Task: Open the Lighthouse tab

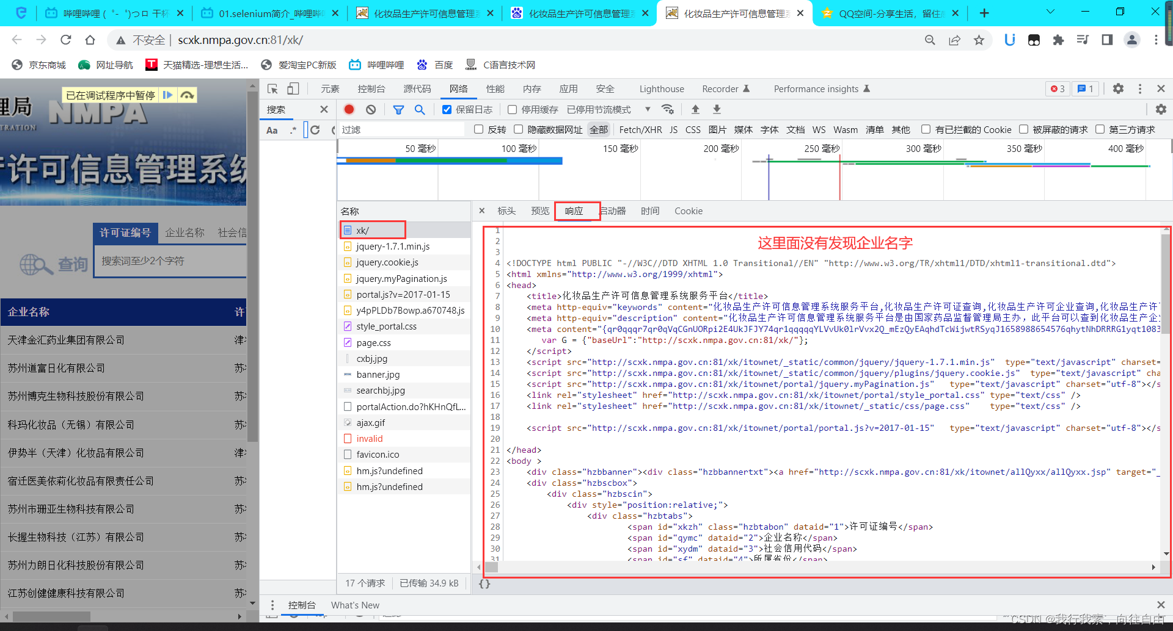Action: [x=662, y=88]
